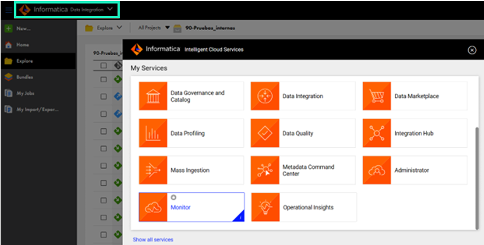Click the My Services panel scrollbar
Screen dimensions: 484x245
coord(477,178)
